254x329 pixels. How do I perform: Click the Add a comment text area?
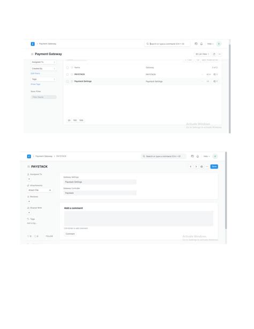pos(139,218)
